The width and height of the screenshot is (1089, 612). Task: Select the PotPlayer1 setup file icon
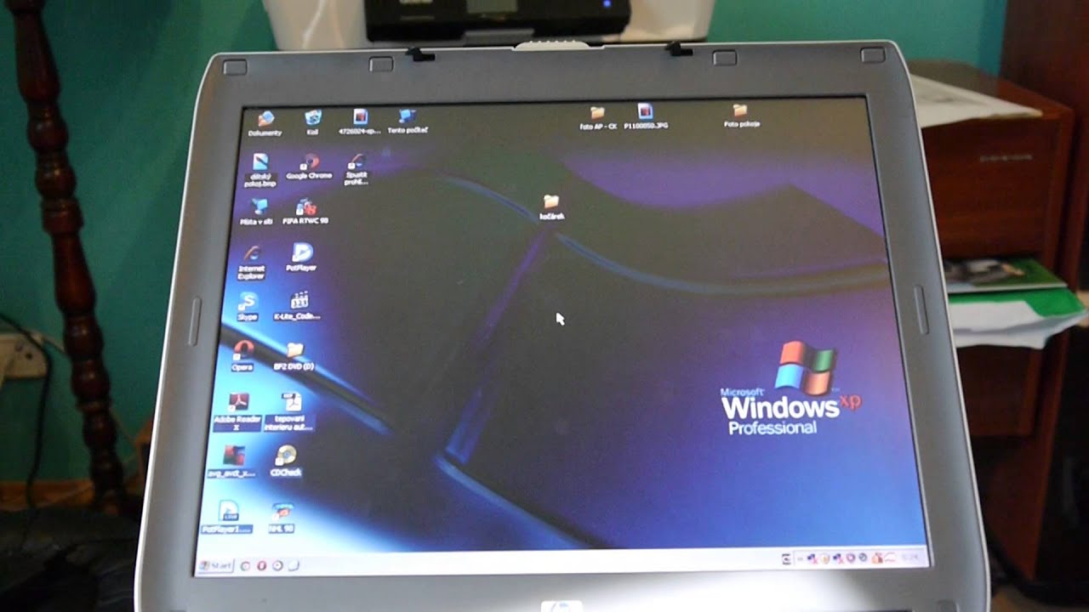coord(227,517)
